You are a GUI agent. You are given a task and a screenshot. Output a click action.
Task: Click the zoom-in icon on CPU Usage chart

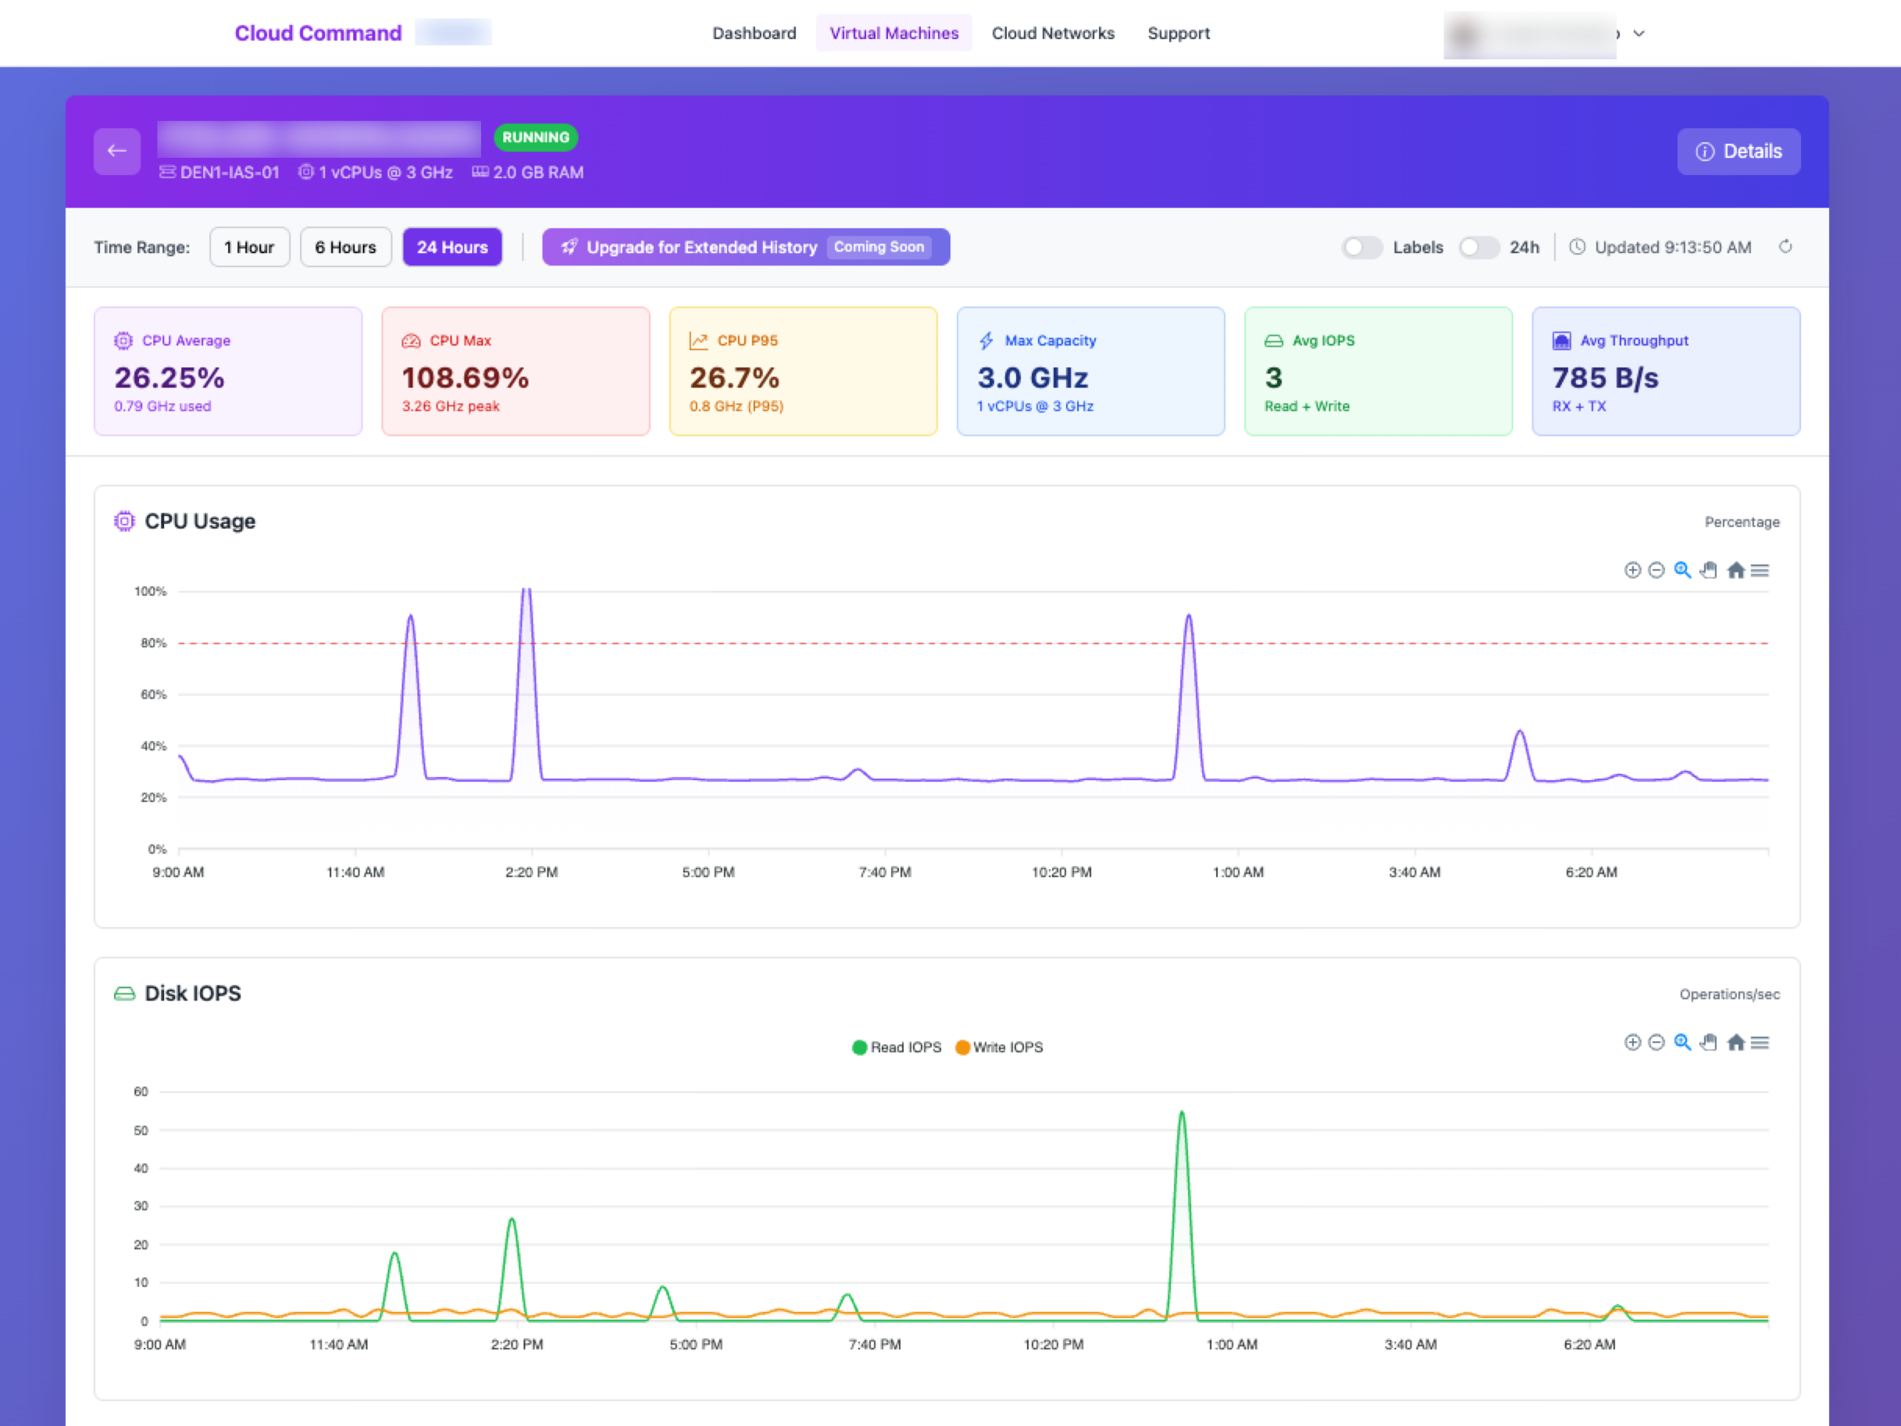coord(1633,571)
